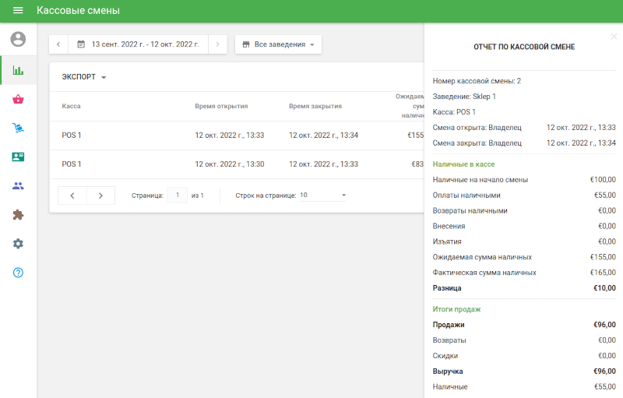The image size is (623, 398).
Task: Click the help question mark icon
Action: [x=18, y=273]
